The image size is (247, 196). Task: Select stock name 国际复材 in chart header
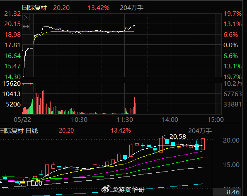coord(34,8)
